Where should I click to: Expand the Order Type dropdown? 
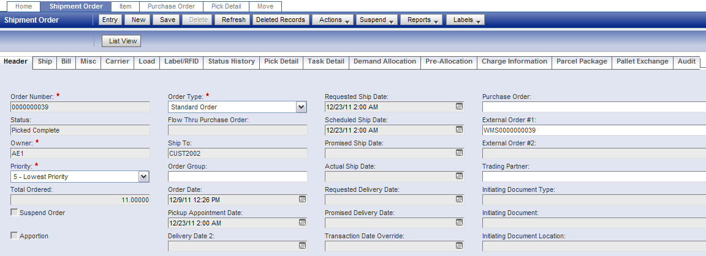click(301, 107)
